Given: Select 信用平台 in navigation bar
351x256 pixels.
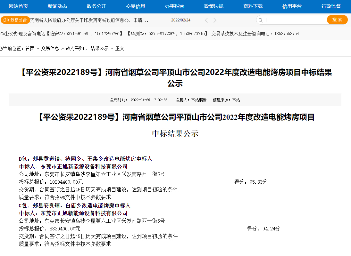Looking at the screenshot, I should pyautogui.click(x=292, y=6).
